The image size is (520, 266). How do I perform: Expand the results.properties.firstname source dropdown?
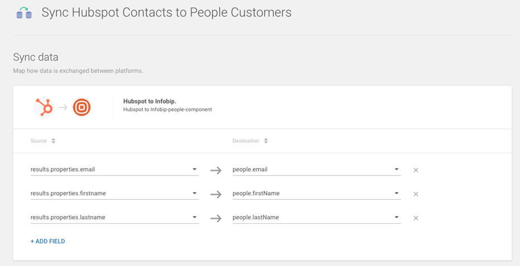coord(194,193)
